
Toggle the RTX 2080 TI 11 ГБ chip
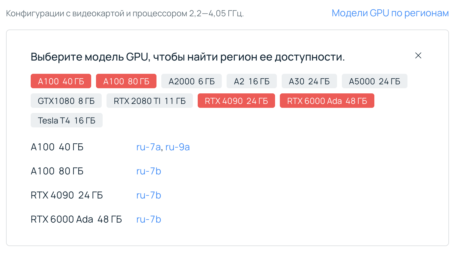[x=150, y=101]
